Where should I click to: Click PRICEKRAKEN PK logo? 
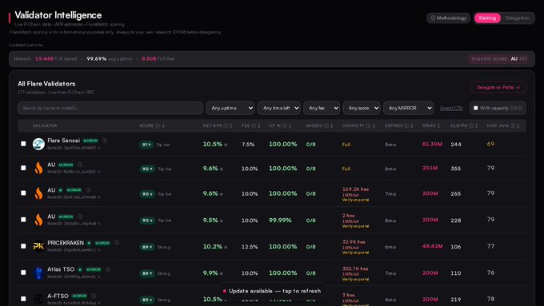coord(38,246)
